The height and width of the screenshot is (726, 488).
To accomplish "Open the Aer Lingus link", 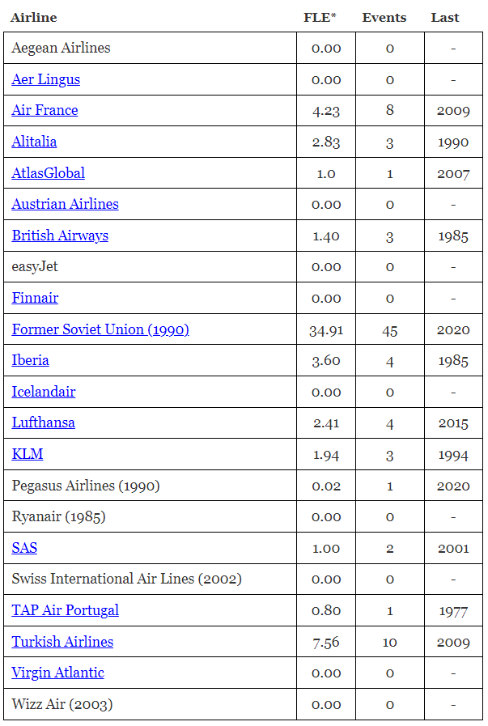I will [x=45, y=79].
